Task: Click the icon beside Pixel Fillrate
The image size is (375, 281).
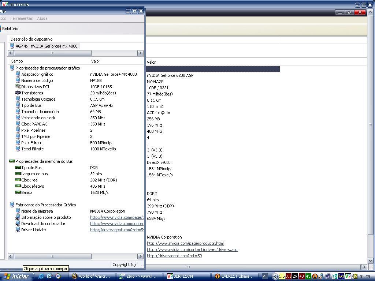Action: coord(18,142)
